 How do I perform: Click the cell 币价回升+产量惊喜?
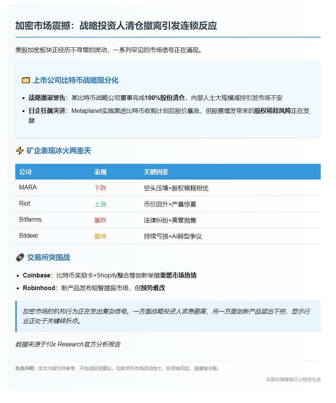(x=170, y=204)
